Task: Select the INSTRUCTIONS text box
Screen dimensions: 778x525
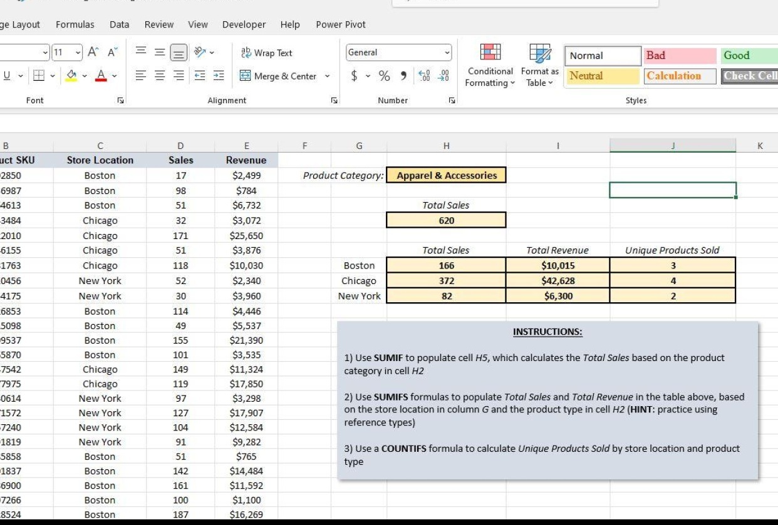Action: (x=547, y=401)
